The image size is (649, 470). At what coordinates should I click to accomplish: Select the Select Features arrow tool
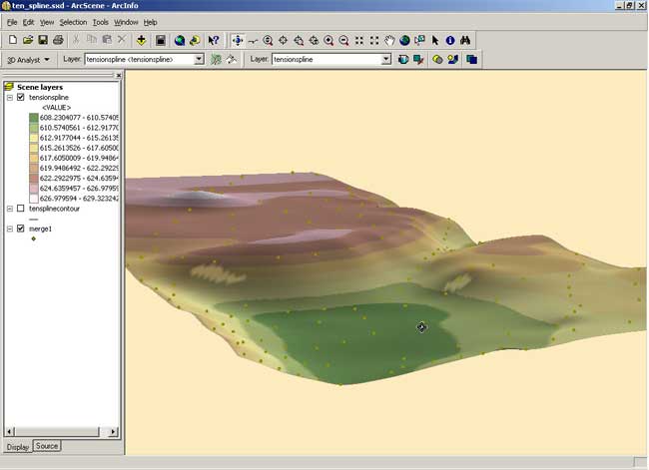point(435,40)
